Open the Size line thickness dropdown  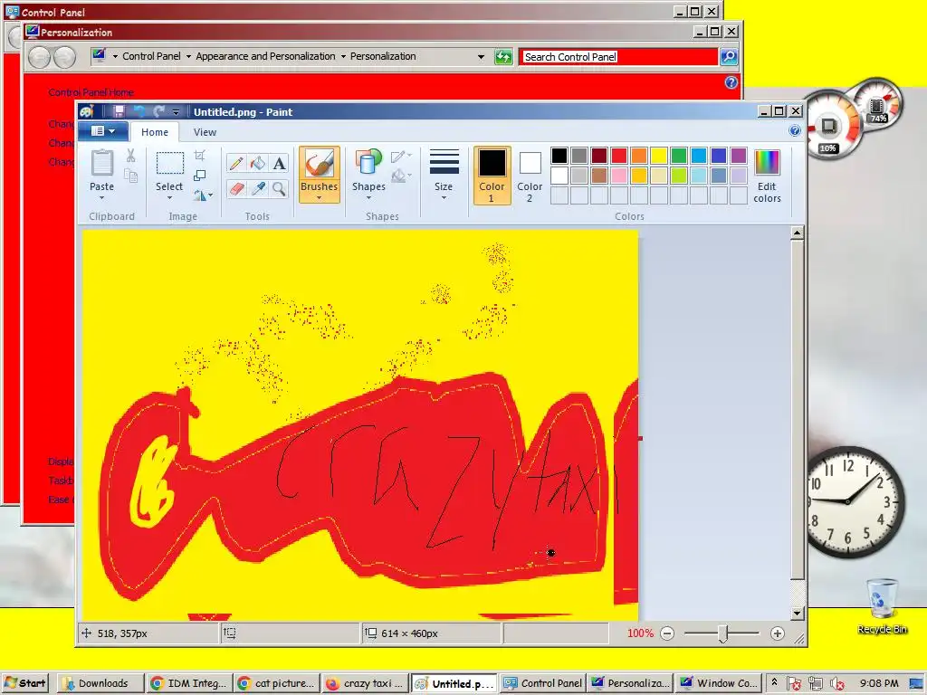click(444, 176)
